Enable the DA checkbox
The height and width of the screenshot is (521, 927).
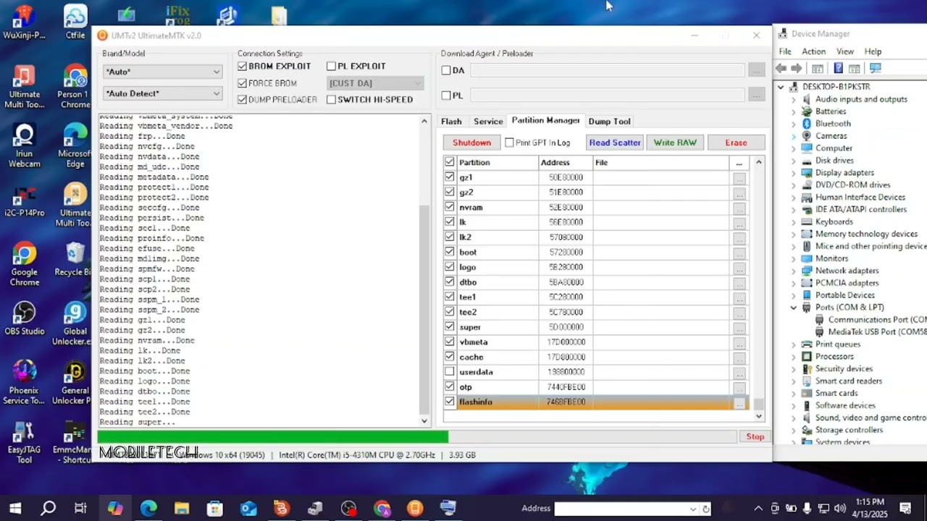[x=446, y=70]
